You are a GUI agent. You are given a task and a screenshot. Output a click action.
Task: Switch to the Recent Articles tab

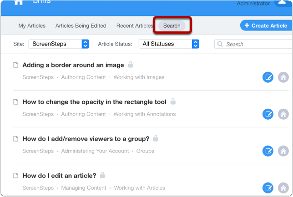[135, 25]
